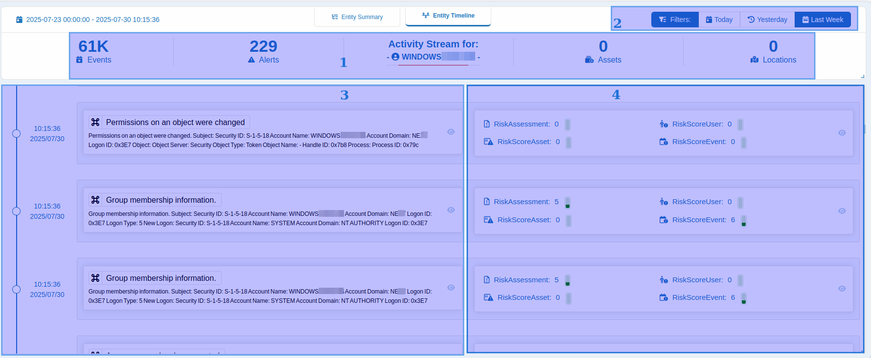Click the calendar icon beside the date range
871x358 pixels.
pyautogui.click(x=19, y=20)
